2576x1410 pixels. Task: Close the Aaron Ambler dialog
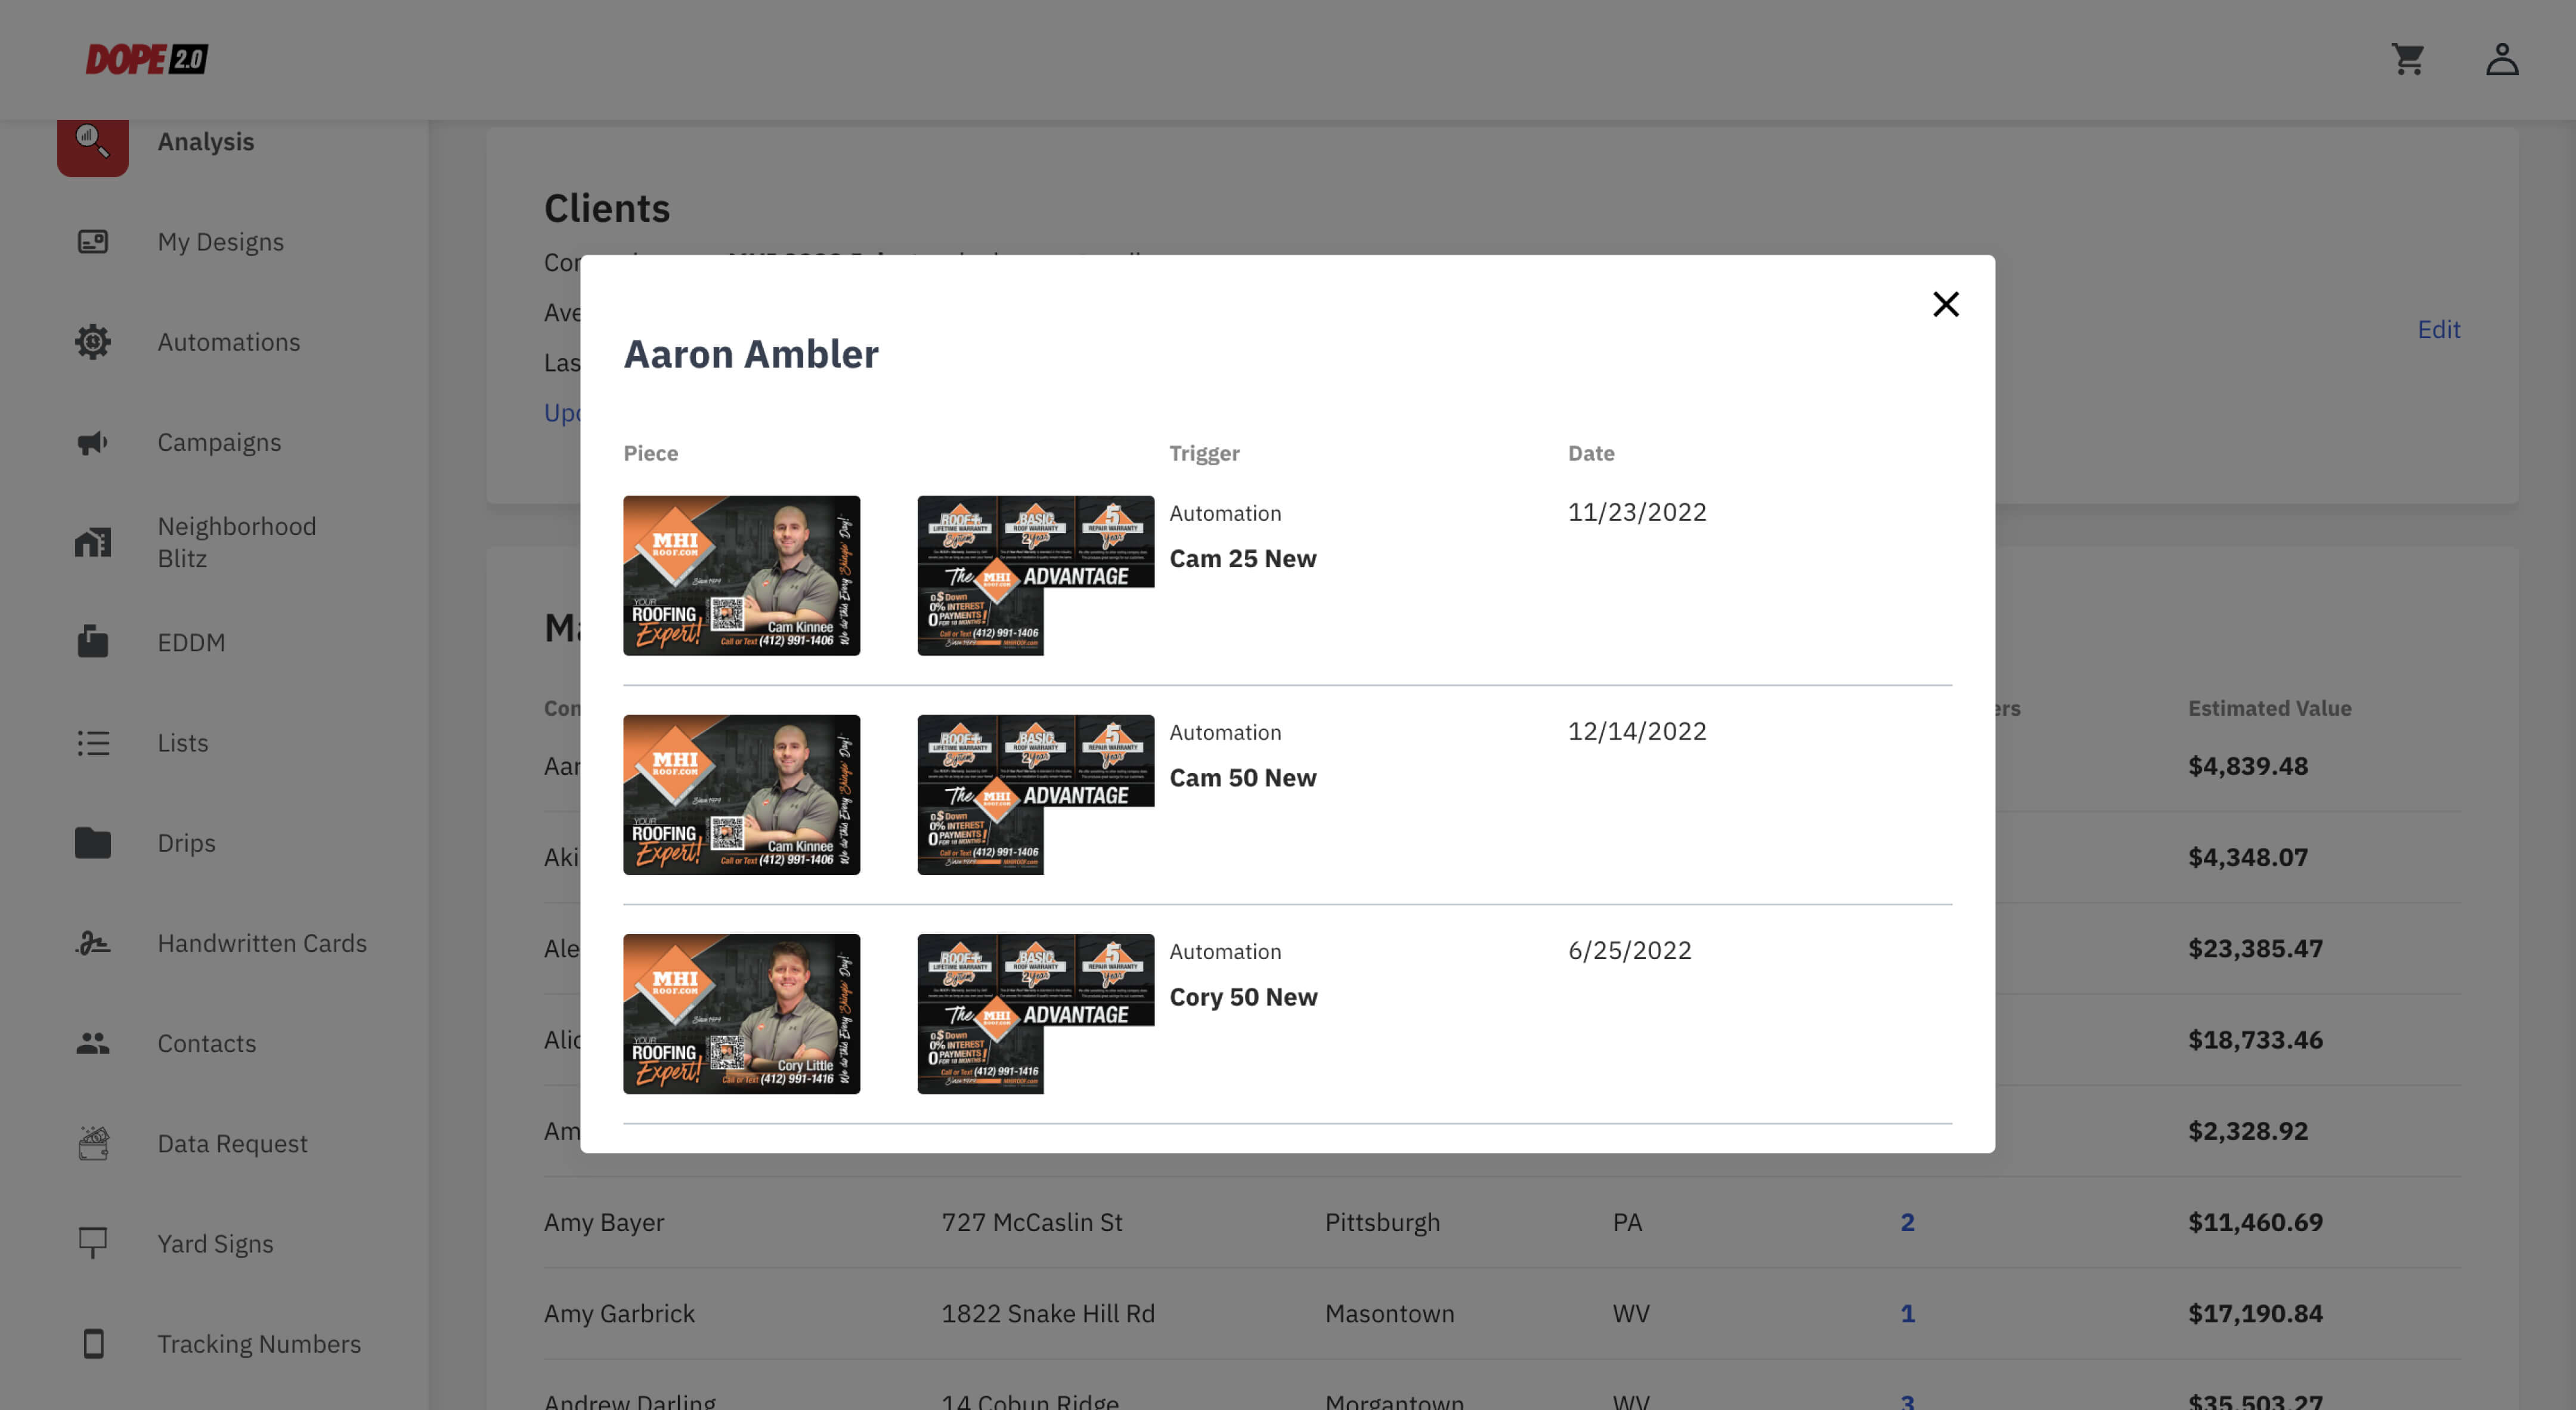click(x=1945, y=304)
